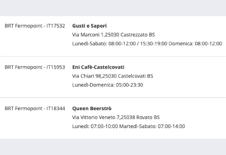Image resolution: width=226 pixels, height=155 pixels.
Task: Click Rovato BS in third address
Action: tap(148, 117)
